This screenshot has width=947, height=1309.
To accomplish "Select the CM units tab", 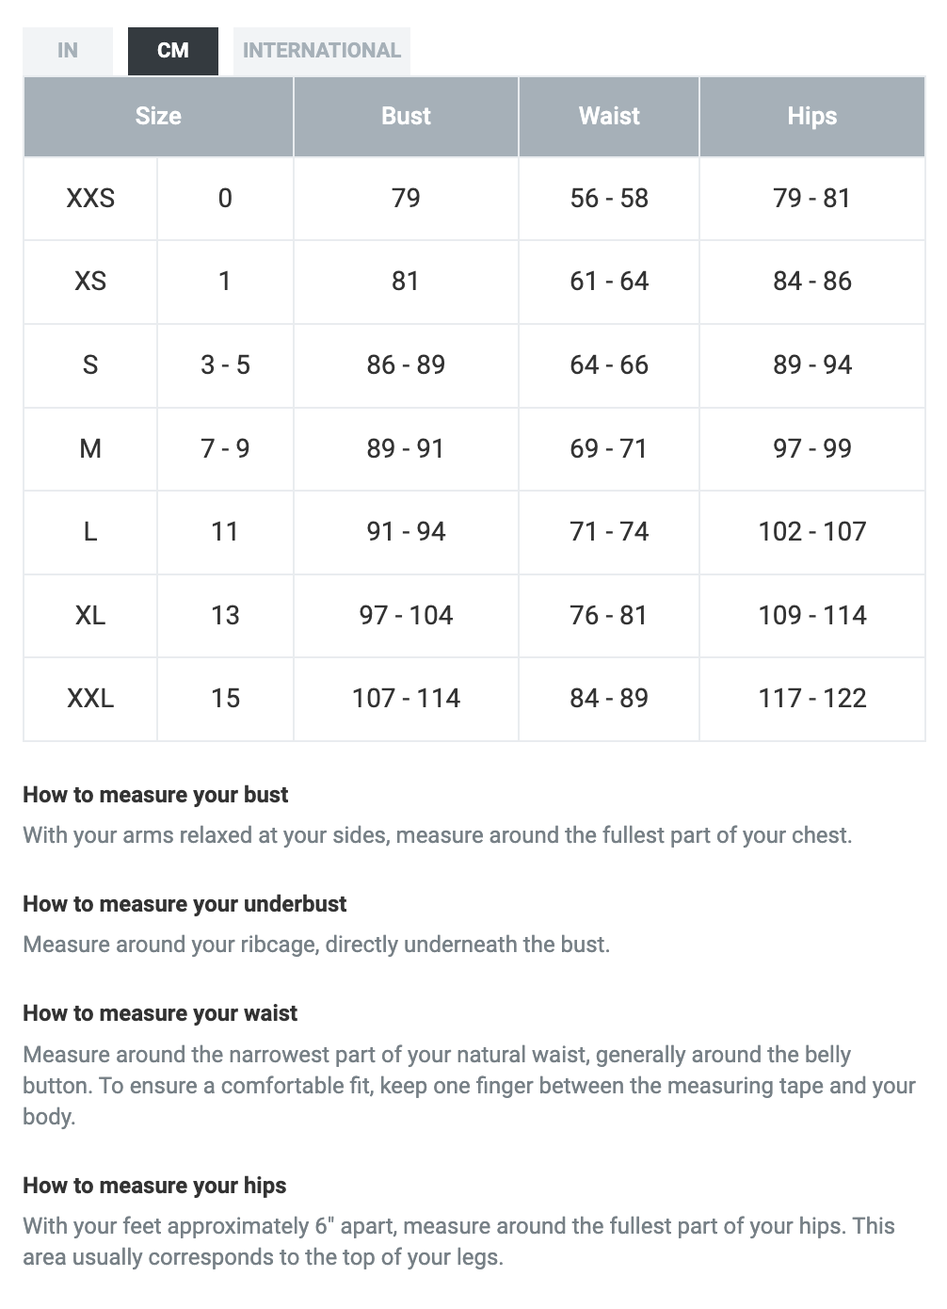I will [173, 51].
